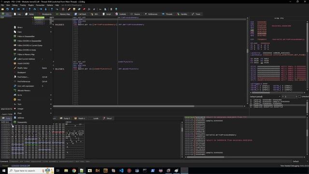The width and height of the screenshot is (309, 174).
Task: Open the Watch 1 tab
Action: pos(80,118)
